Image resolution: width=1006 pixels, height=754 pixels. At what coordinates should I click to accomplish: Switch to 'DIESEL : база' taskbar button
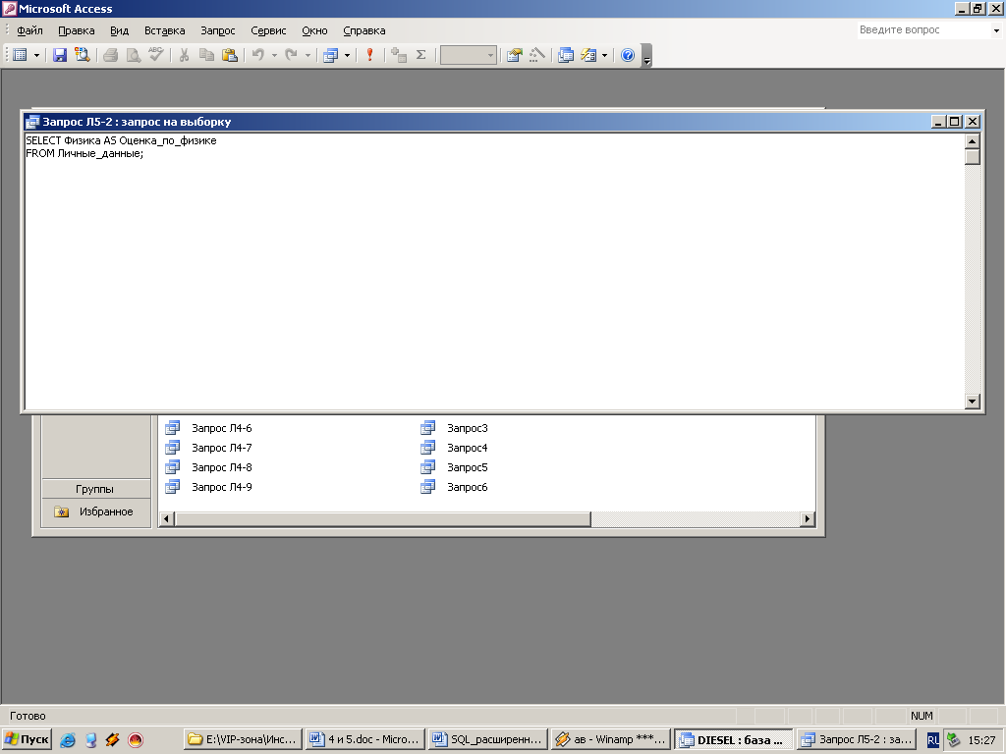pos(733,740)
